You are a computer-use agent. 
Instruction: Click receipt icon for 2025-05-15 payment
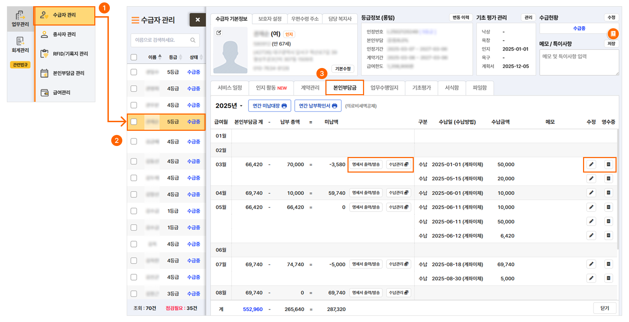coord(608,179)
